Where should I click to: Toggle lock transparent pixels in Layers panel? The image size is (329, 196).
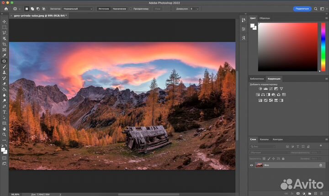[264, 159]
